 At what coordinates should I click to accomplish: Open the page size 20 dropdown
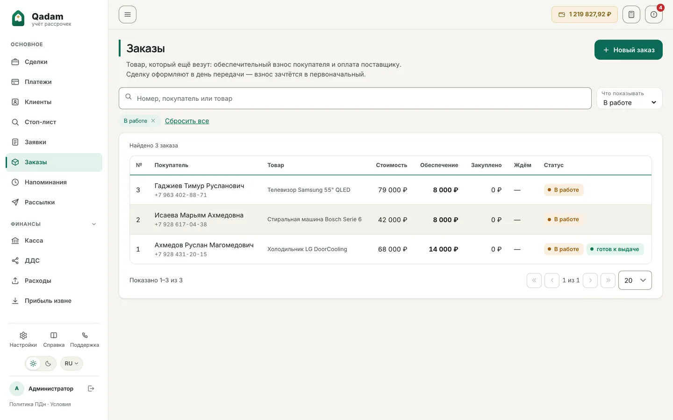[x=635, y=280]
